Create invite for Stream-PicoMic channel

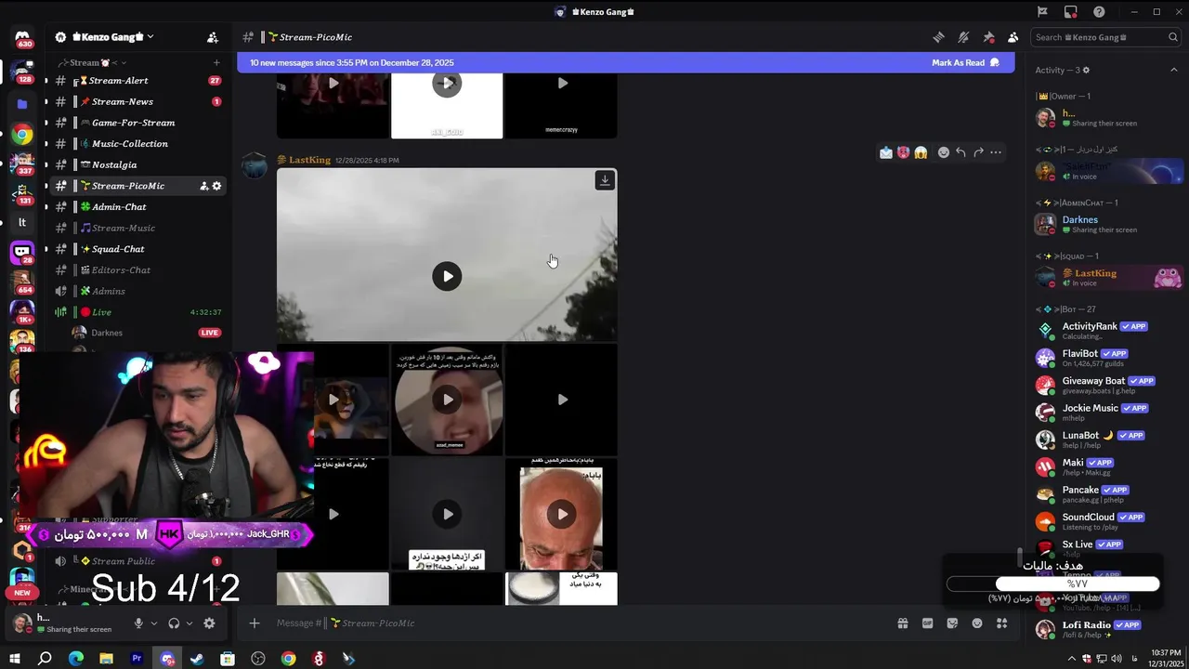[x=203, y=186]
